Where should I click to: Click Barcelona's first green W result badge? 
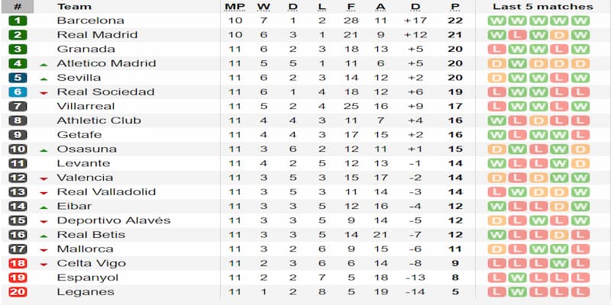(x=496, y=21)
